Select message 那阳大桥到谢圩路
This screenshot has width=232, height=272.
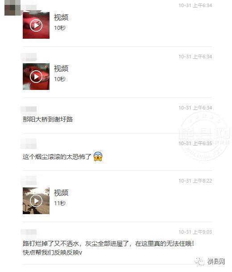pos(48,119)
